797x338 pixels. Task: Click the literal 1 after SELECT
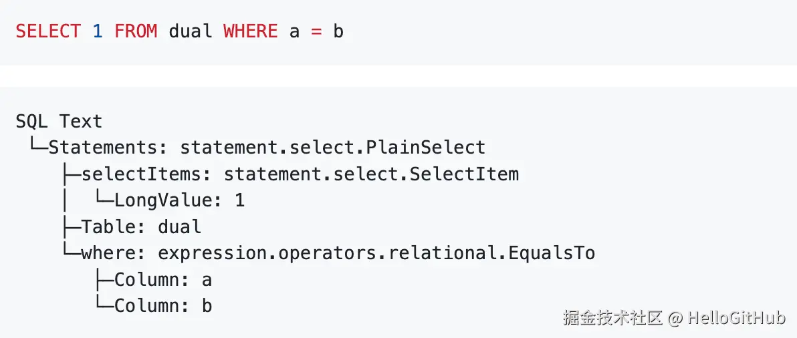coord(97,31)
